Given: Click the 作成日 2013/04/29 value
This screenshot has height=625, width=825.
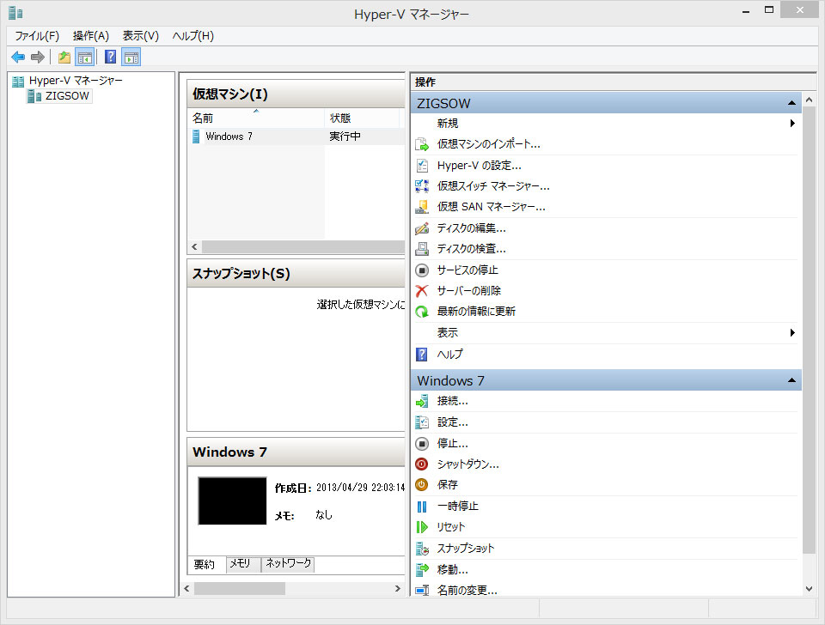Looking at the screenshot, I should click(360, 488).
